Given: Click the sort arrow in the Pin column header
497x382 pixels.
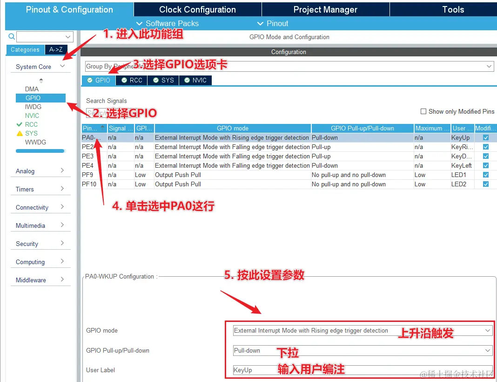Looking at the screenshot, I should tap(102, 128).
